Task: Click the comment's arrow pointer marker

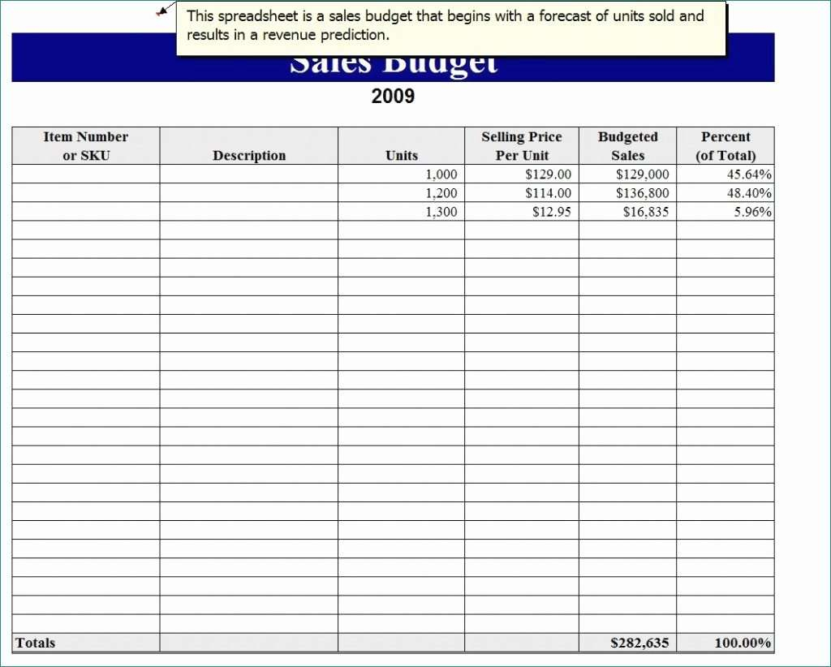Action: coord(162,11)
